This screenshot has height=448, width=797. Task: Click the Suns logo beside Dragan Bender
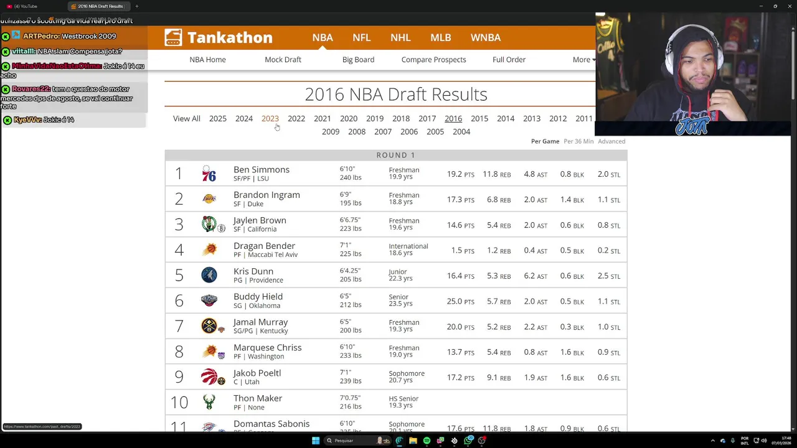coord(209,250)
